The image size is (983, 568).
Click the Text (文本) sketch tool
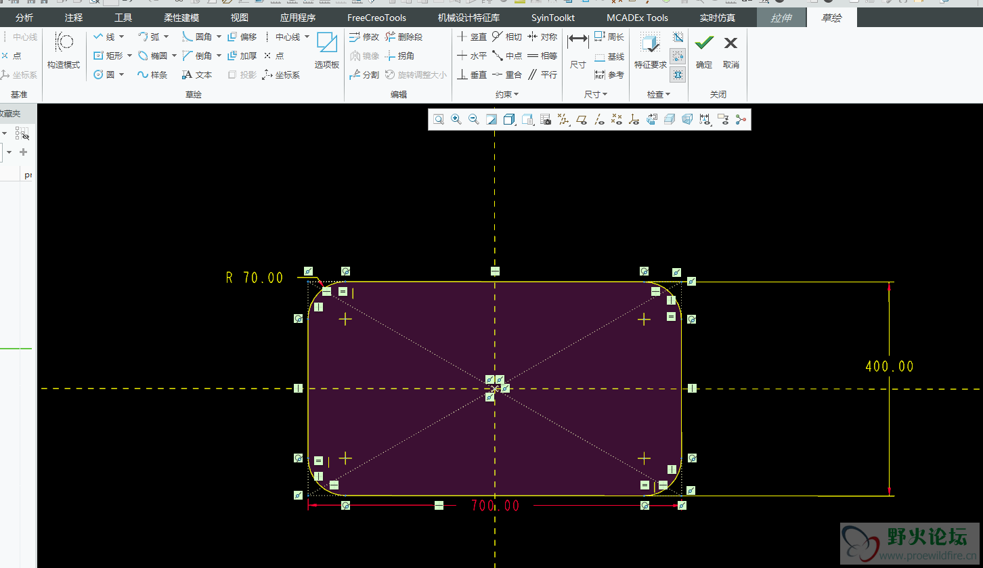197,74
